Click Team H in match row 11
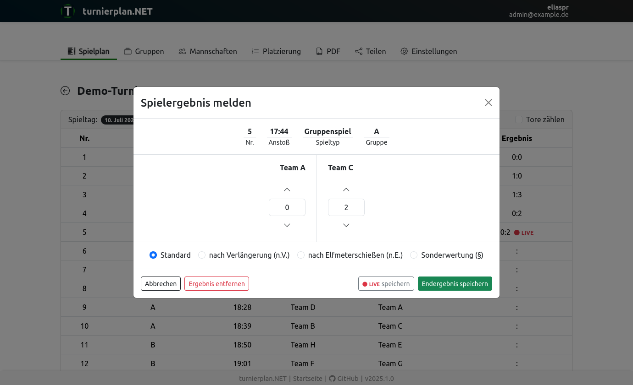The width and height of the screenshot is (633, 385). pyautogui.click(x=303, y=345)
